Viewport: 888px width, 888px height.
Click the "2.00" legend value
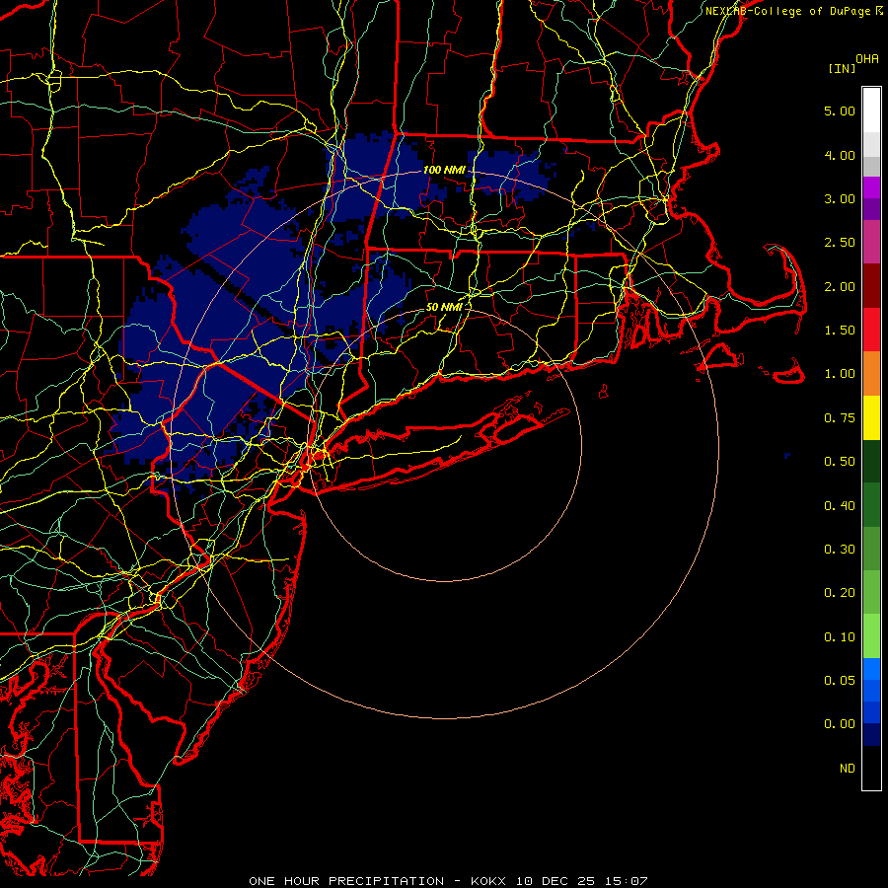pyautogui.click(x=840, y=286)
